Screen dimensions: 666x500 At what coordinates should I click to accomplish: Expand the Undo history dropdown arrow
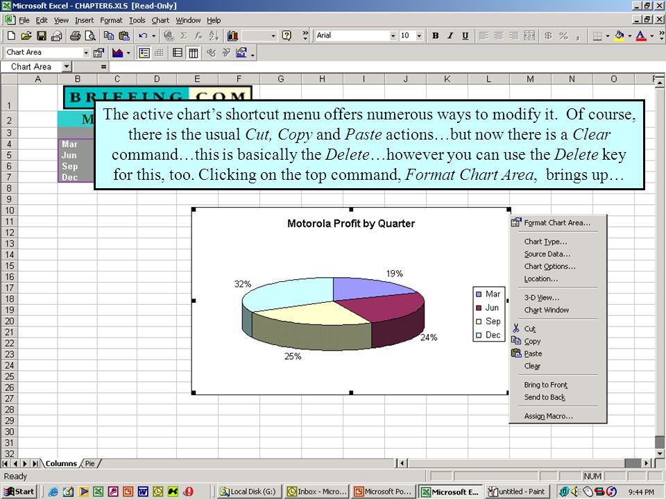154,35
